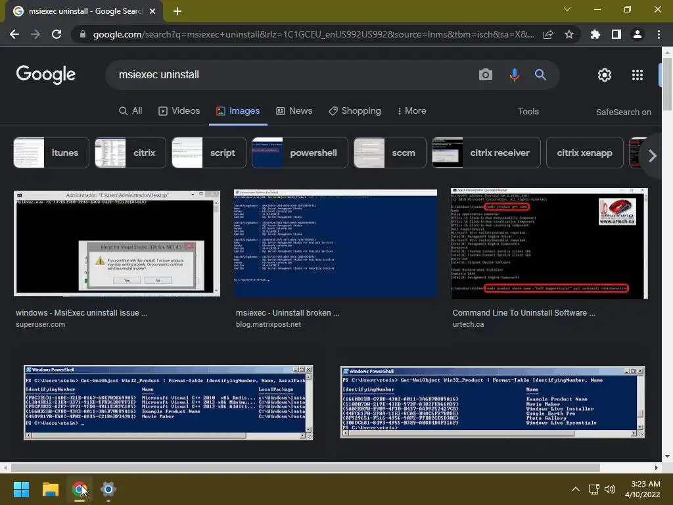
Task: Switch to the Videos tab
Action: 179,110
